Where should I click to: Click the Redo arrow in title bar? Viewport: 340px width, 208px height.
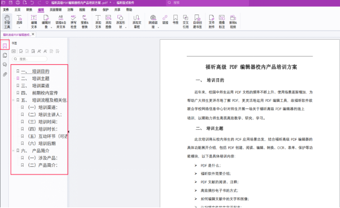[x=40, y=3]
